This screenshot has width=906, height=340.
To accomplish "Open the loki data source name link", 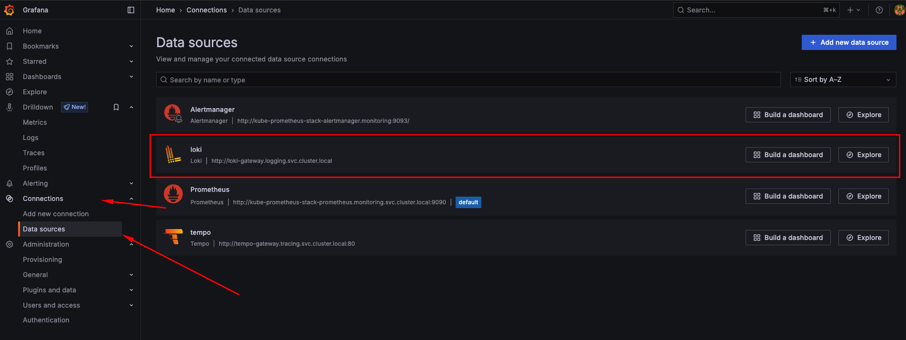I will coord(196,150).
